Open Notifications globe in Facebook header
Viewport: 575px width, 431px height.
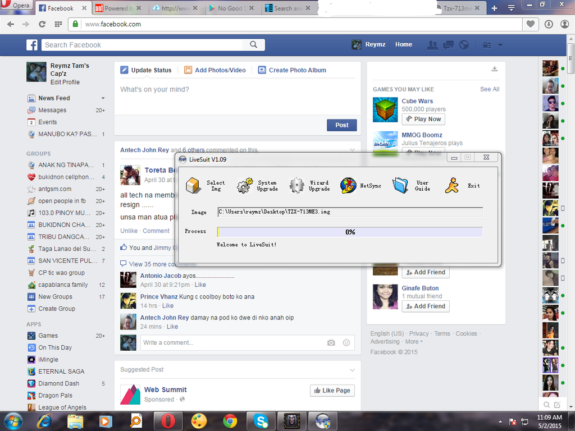[x=464, y=45]
